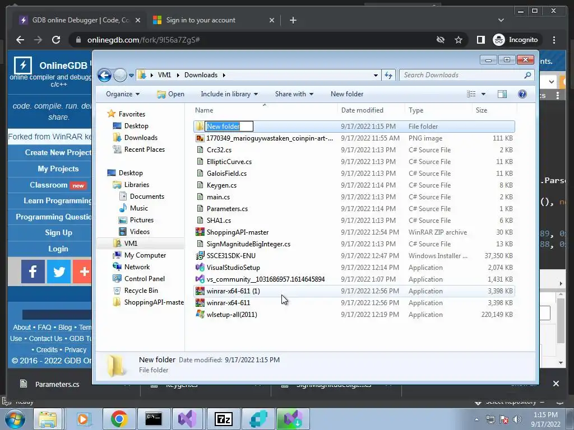Close the Chrome downloads bar

556,384
